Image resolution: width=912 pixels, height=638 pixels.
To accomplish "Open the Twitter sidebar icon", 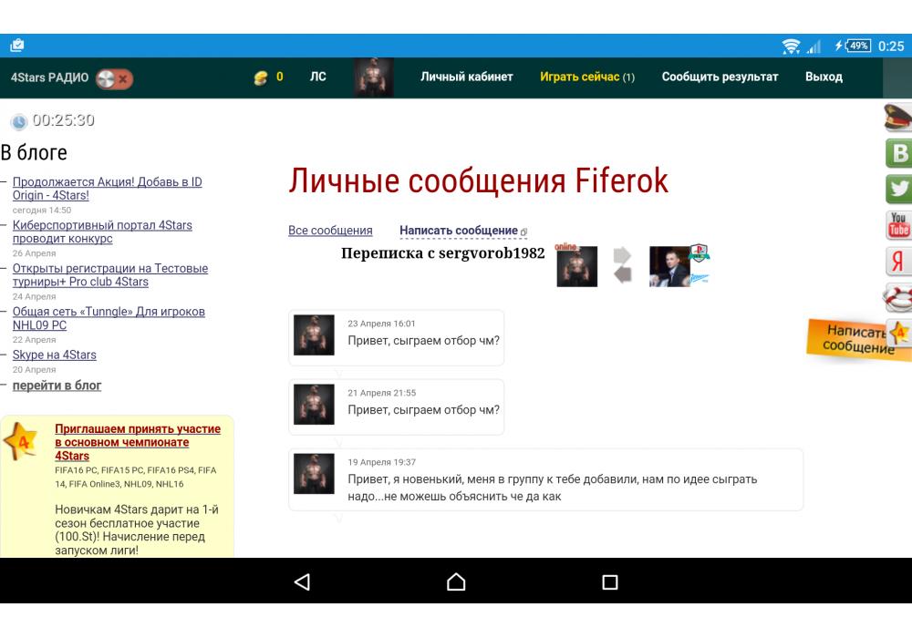I will [899, 189].
